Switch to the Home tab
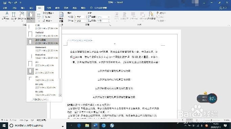Viewport: 231px width, 129px height. click(14, 8)
